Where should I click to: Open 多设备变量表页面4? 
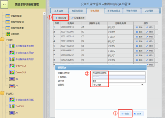(22, 53)
